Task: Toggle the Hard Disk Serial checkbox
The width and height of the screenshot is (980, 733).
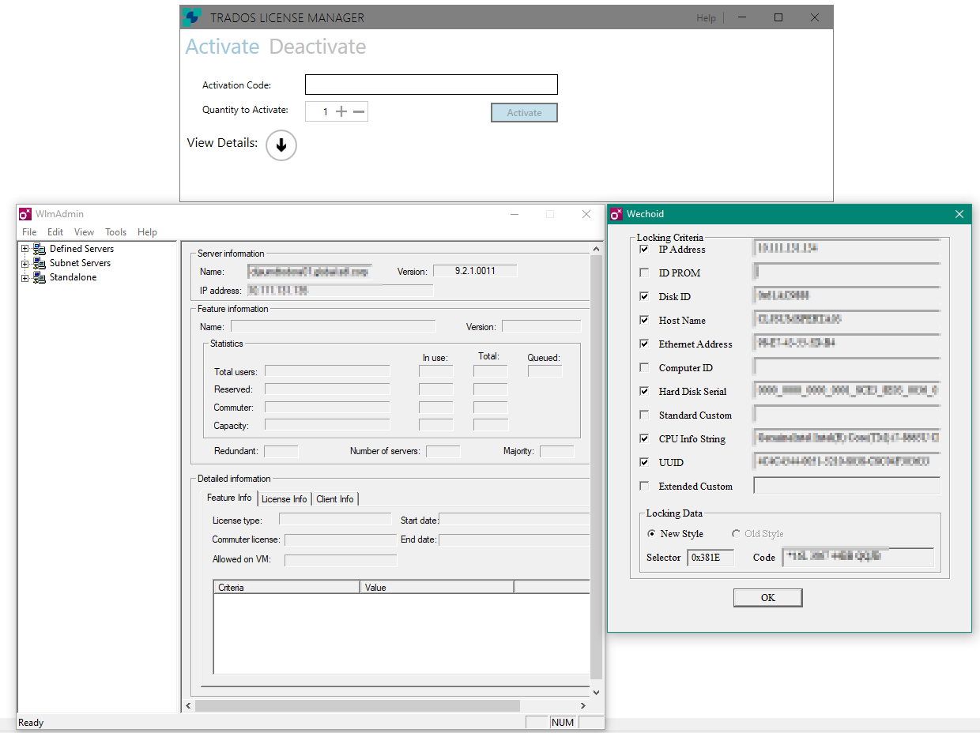Action: (645, 392)
